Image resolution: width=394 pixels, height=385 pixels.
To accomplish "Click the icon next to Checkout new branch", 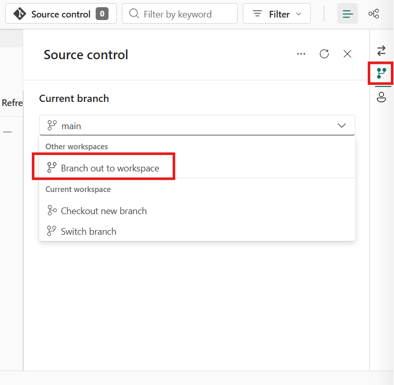I will tap(52, 211).
